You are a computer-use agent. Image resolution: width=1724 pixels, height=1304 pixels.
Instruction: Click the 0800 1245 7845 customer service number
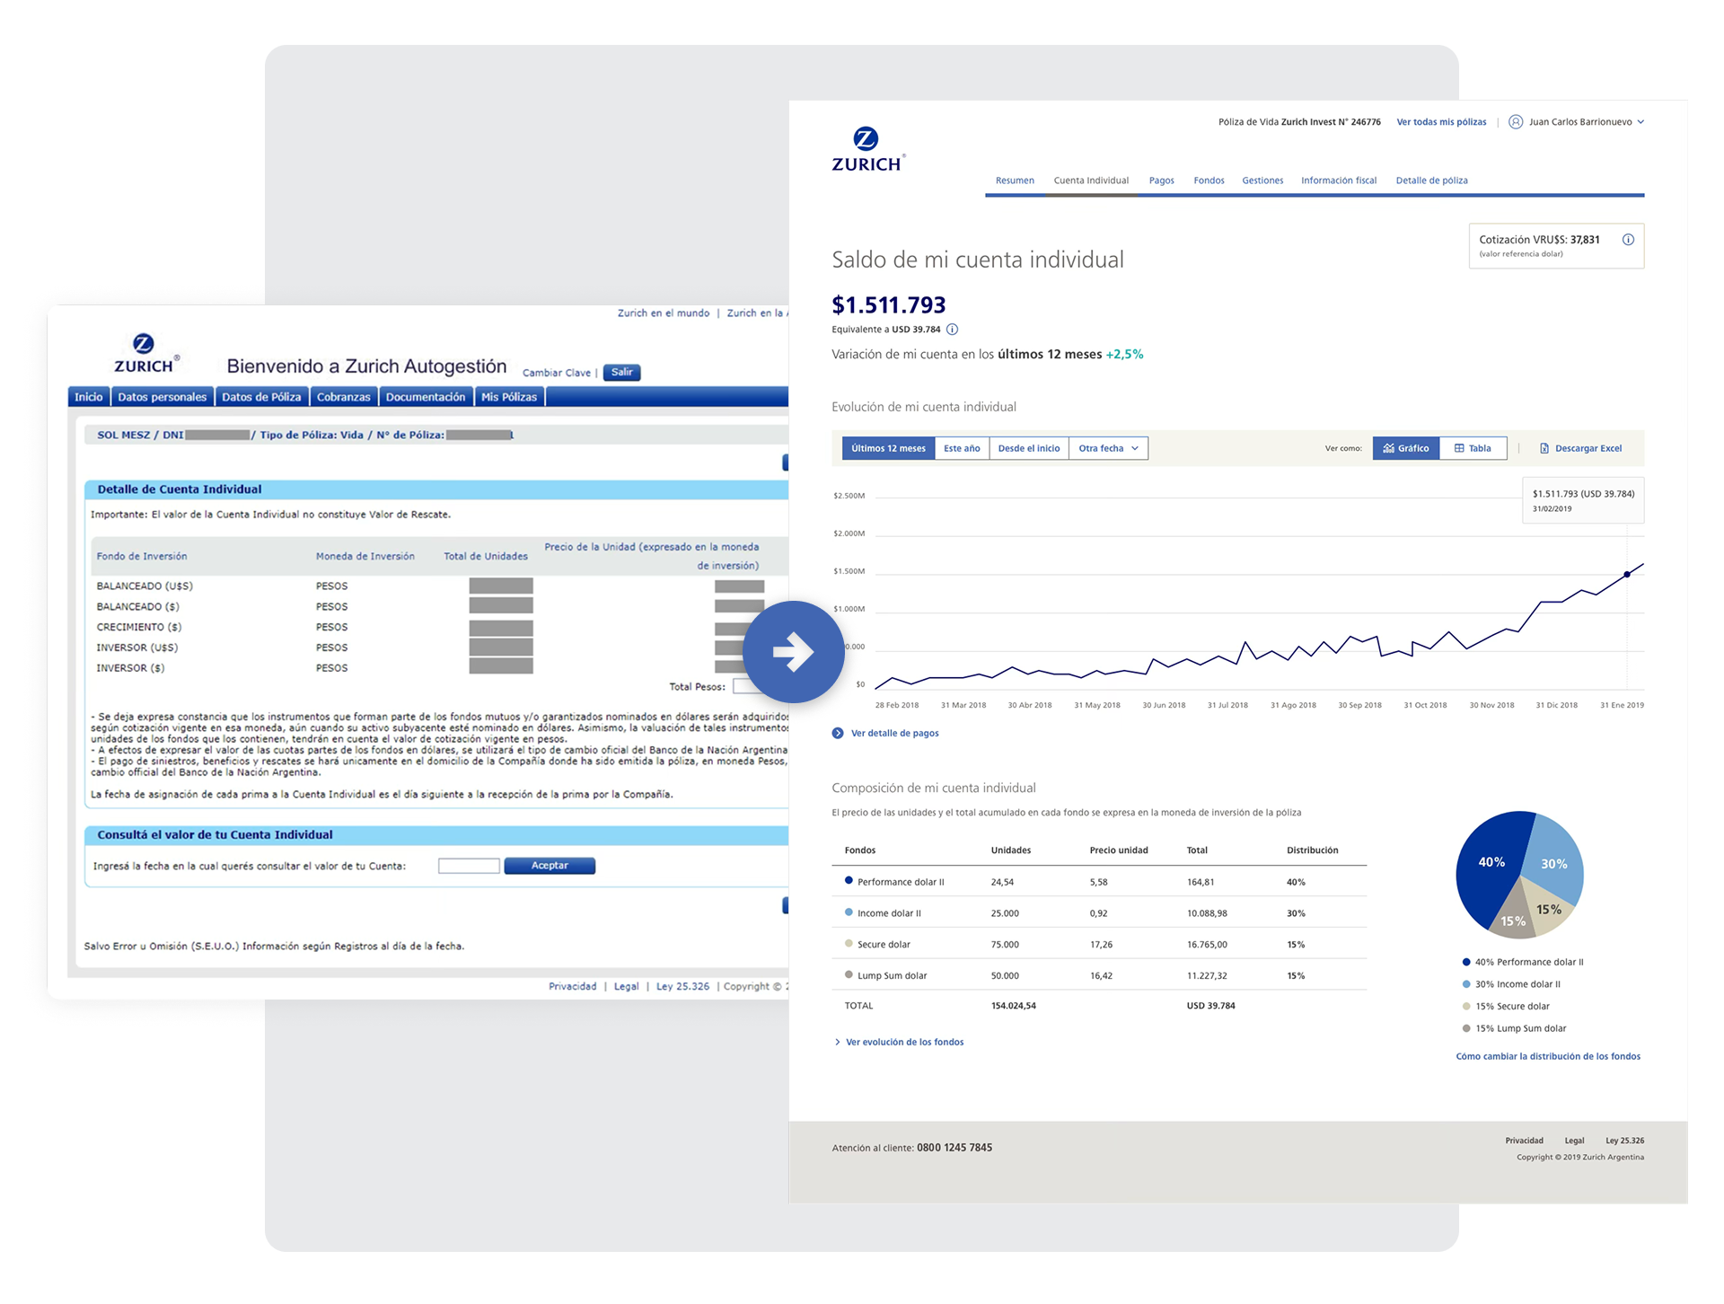click(x=954, y=1148)
